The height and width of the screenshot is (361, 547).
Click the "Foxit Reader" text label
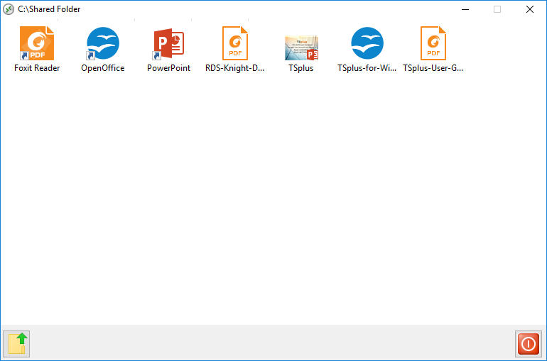coord(37,68)
